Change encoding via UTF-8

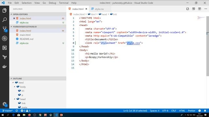(165, 110)
